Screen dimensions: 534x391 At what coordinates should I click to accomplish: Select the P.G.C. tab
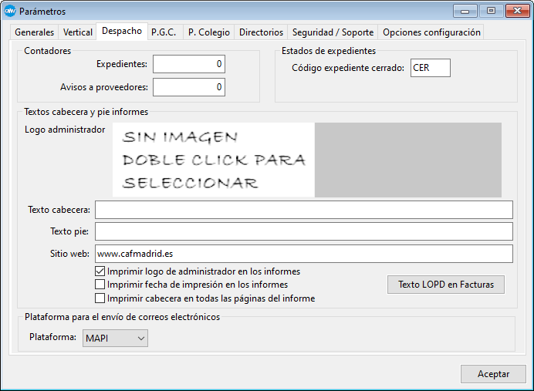tap(165, 32)
